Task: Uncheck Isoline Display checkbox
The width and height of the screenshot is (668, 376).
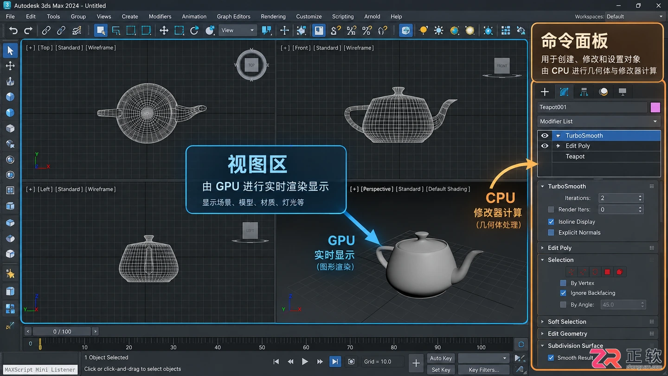Action: pyautogui.click(x=551, y=222)
